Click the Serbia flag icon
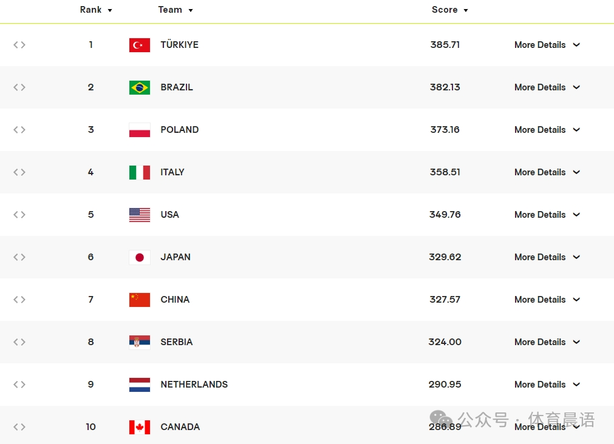614x444 pixels. pos(139,342)
